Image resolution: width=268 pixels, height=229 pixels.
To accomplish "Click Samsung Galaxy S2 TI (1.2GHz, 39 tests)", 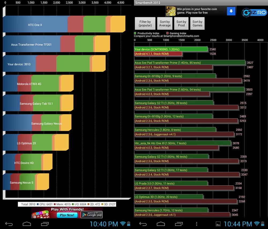I will (x=174, y=103).
